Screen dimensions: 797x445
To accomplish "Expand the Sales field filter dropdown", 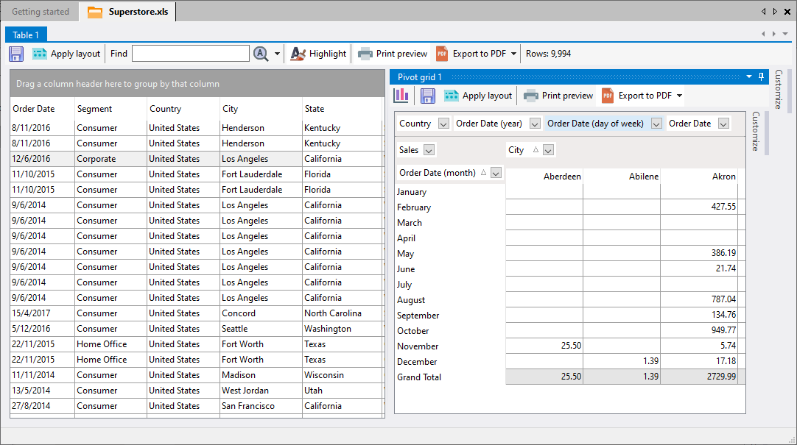I will 429,150.
